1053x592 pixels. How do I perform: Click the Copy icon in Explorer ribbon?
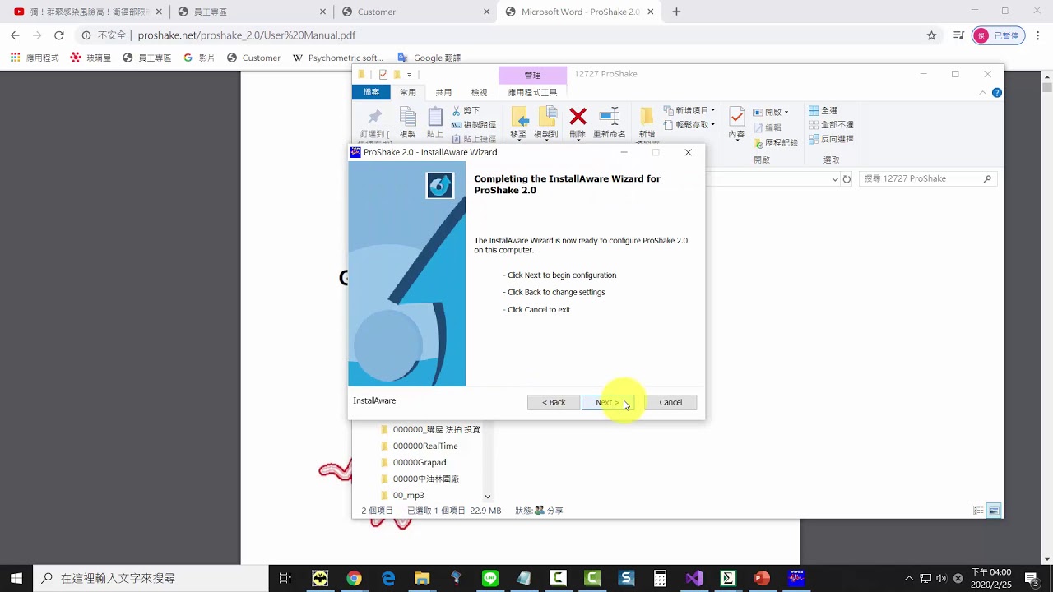point(407,117)
